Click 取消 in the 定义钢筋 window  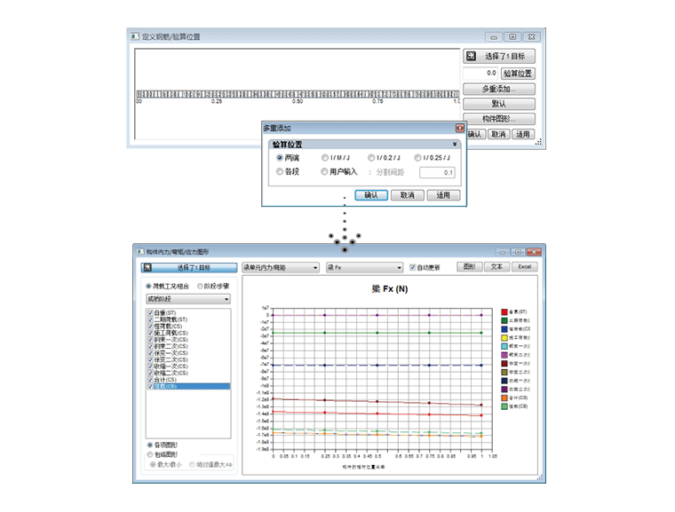pos(498,134)
